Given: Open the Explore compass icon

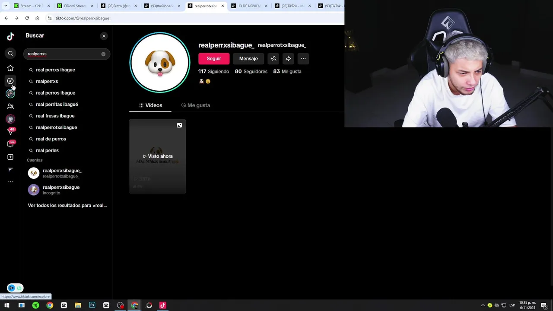Looking at the screenshot, I should [x=10, y=81].
